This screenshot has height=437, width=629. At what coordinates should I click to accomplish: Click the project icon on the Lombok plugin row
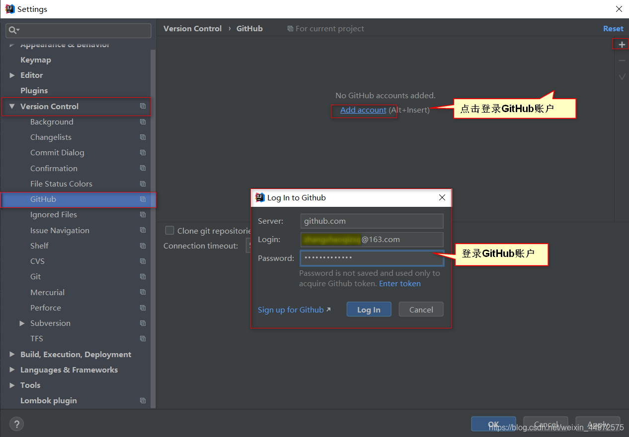click(x=143, y=400)
